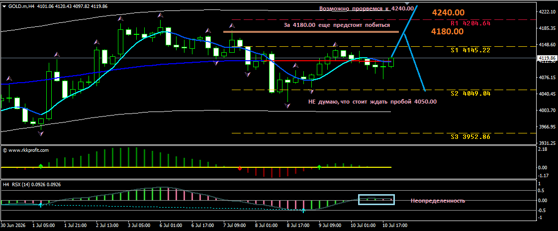Viewport: 558px width, 231px height.
Task: Click the gray chart shift triangle on top edge
Action: click(x=407, y=3)
